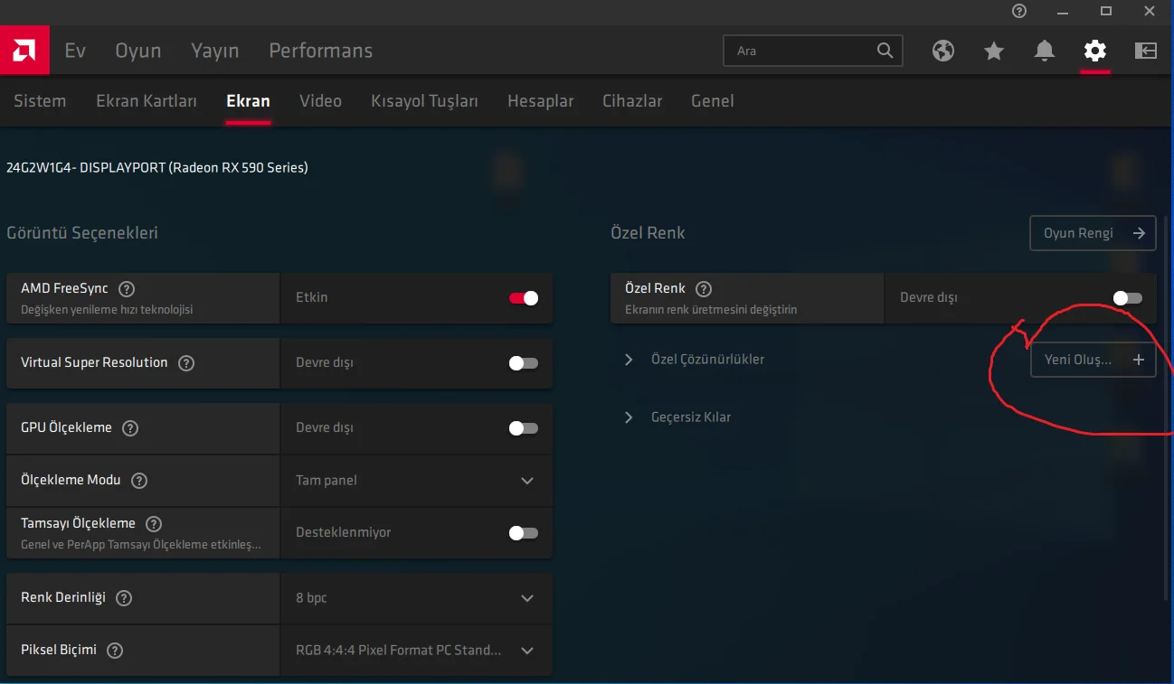
Task: Disable the AMD FreeSync toggle
Action: tap(524, 298)
